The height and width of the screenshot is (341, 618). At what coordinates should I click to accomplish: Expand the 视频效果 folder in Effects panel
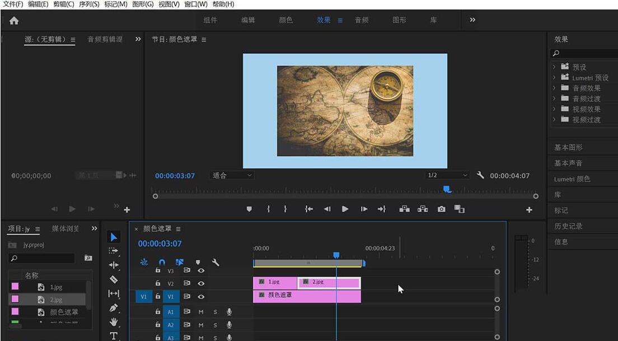[554, 109]
